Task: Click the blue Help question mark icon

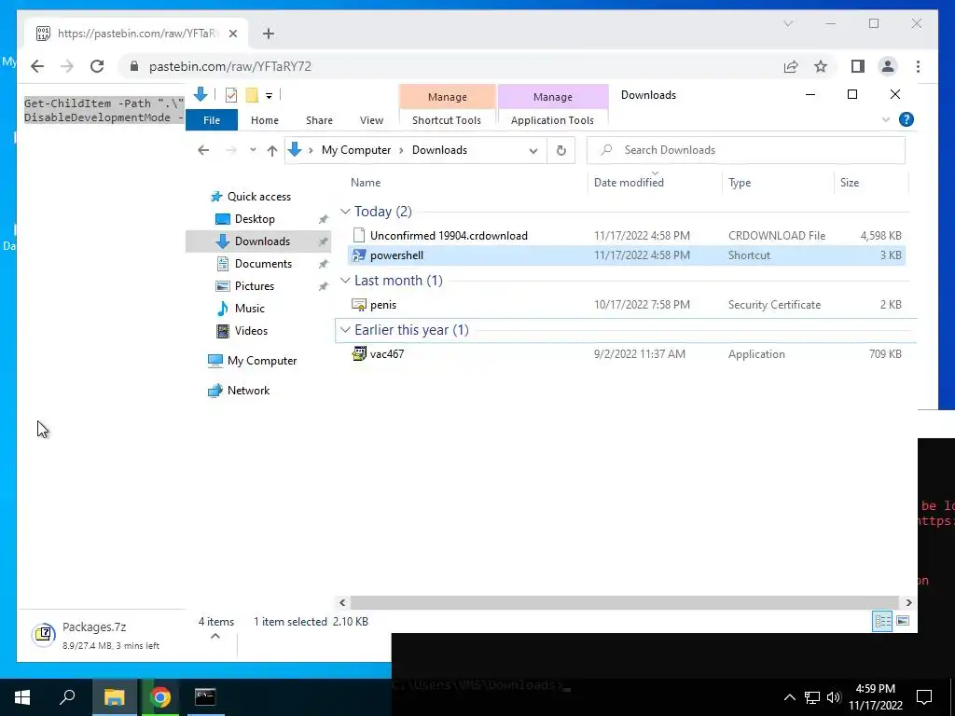Action: [x=907, y=119]
